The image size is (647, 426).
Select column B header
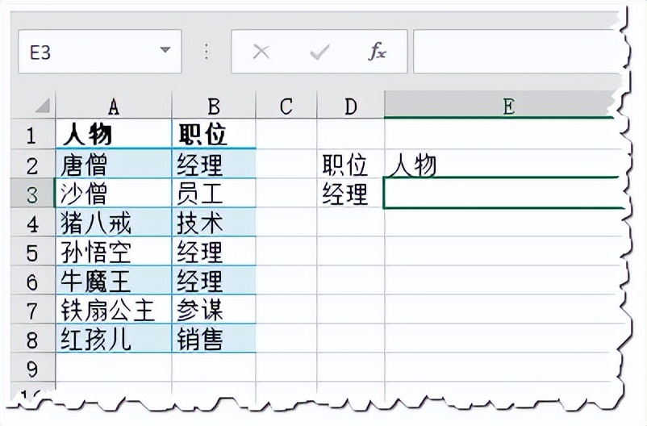(x=213, y=106)
